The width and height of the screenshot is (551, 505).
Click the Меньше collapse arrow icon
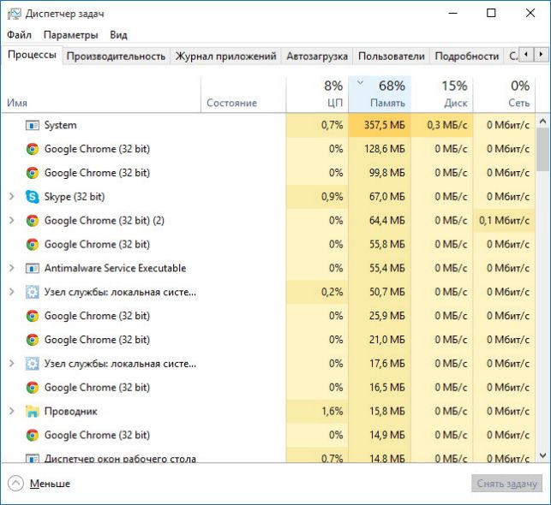coord(15,484)
